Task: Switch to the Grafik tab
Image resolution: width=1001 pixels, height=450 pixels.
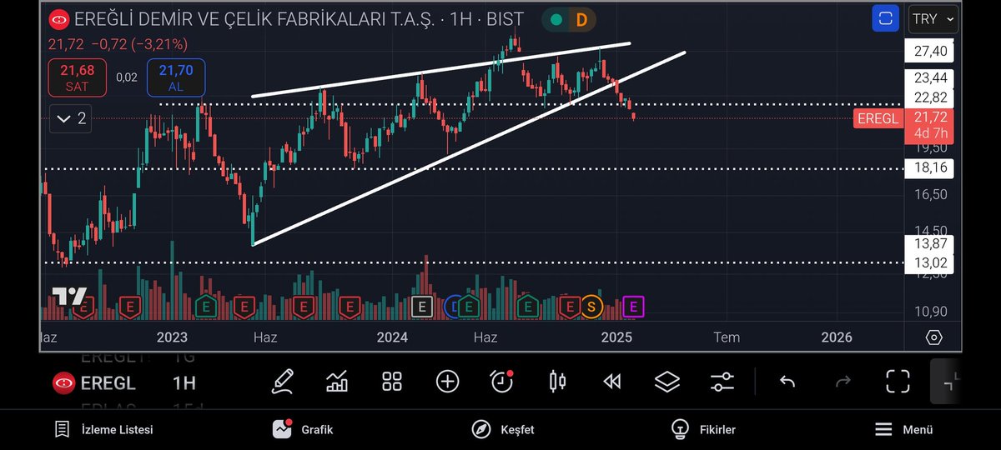Action: (x=303, y=430)
